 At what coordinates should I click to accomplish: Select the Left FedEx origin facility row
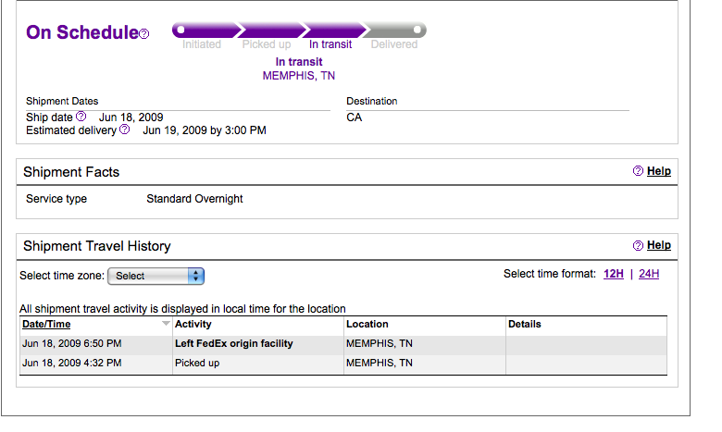343,344
